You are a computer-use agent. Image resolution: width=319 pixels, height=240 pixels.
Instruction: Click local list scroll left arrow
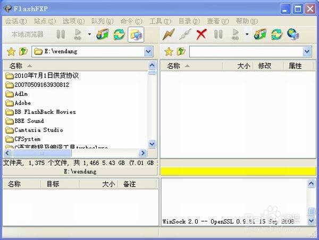click(7, 153)
